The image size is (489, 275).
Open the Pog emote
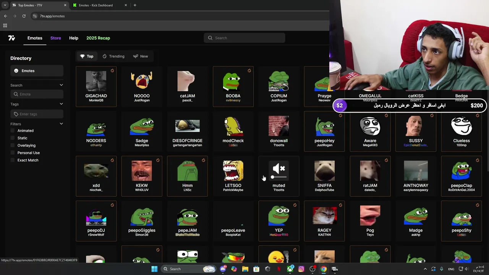click(370, 221)
